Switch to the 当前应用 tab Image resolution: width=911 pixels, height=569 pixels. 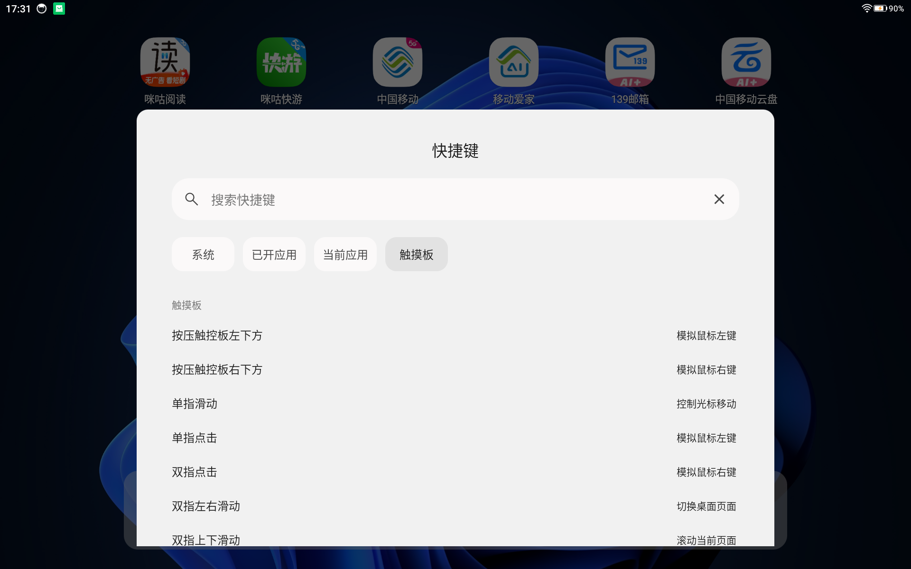point(345,255)
